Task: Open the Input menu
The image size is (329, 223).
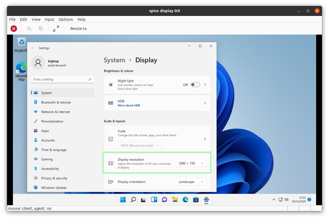Action: point(49,19)
